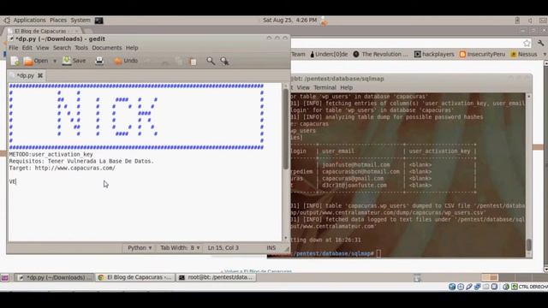The height and width of the screenshot is (308, 548).
Task: Close the *dp.py tab with its X
Action: [x=40, y=75]
